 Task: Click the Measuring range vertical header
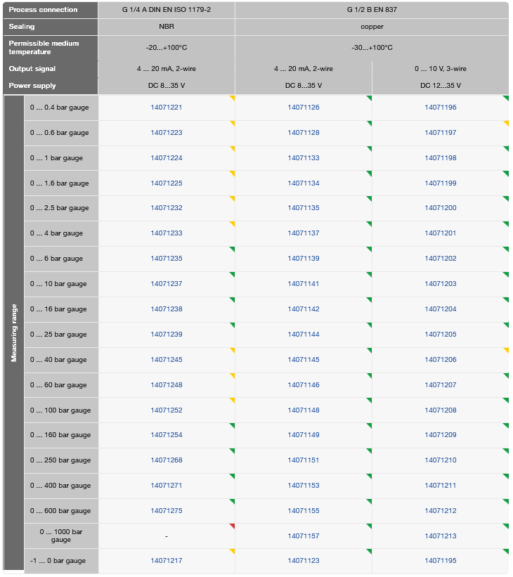[x=14, y=333]
